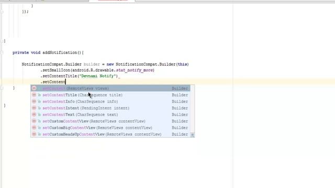Click the 'this' keyword in Builder constructor
Viewport: 335px width, 188px height.
[182, 64]
